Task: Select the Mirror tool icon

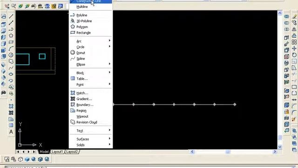Action: point(294,29)
